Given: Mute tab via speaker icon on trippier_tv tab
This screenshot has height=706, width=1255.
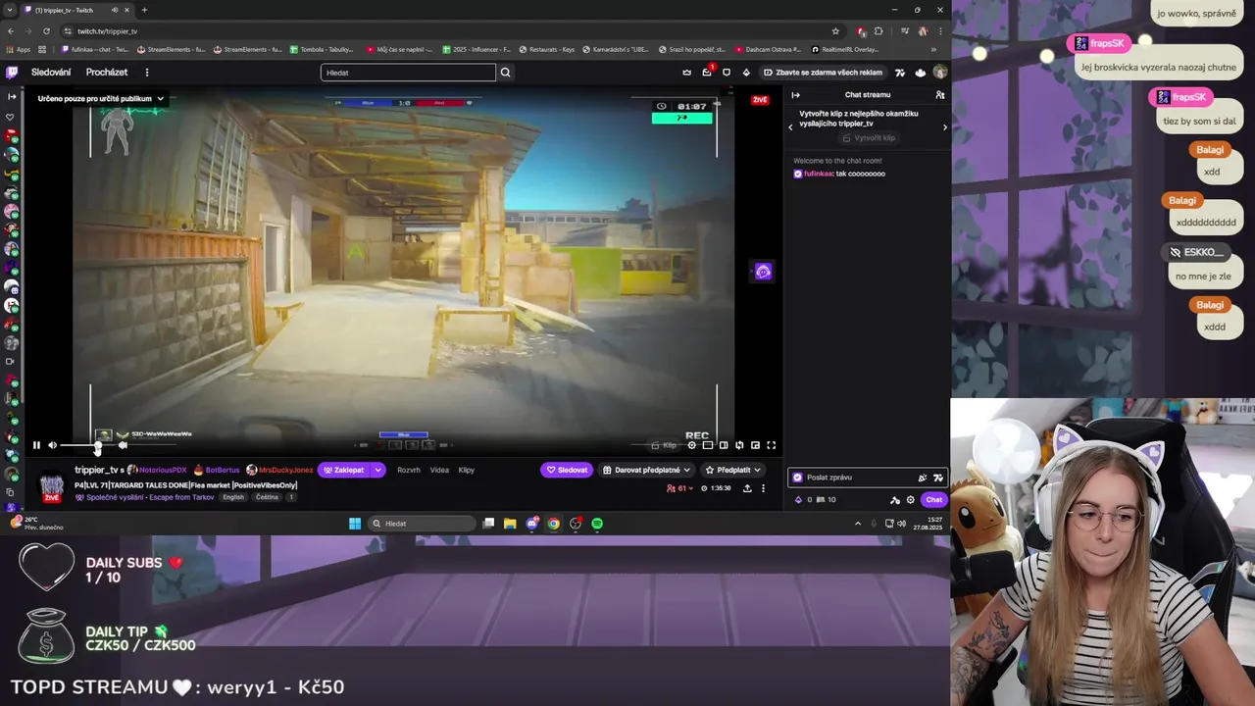Looking at the screenshot, I should coord(115,10).
